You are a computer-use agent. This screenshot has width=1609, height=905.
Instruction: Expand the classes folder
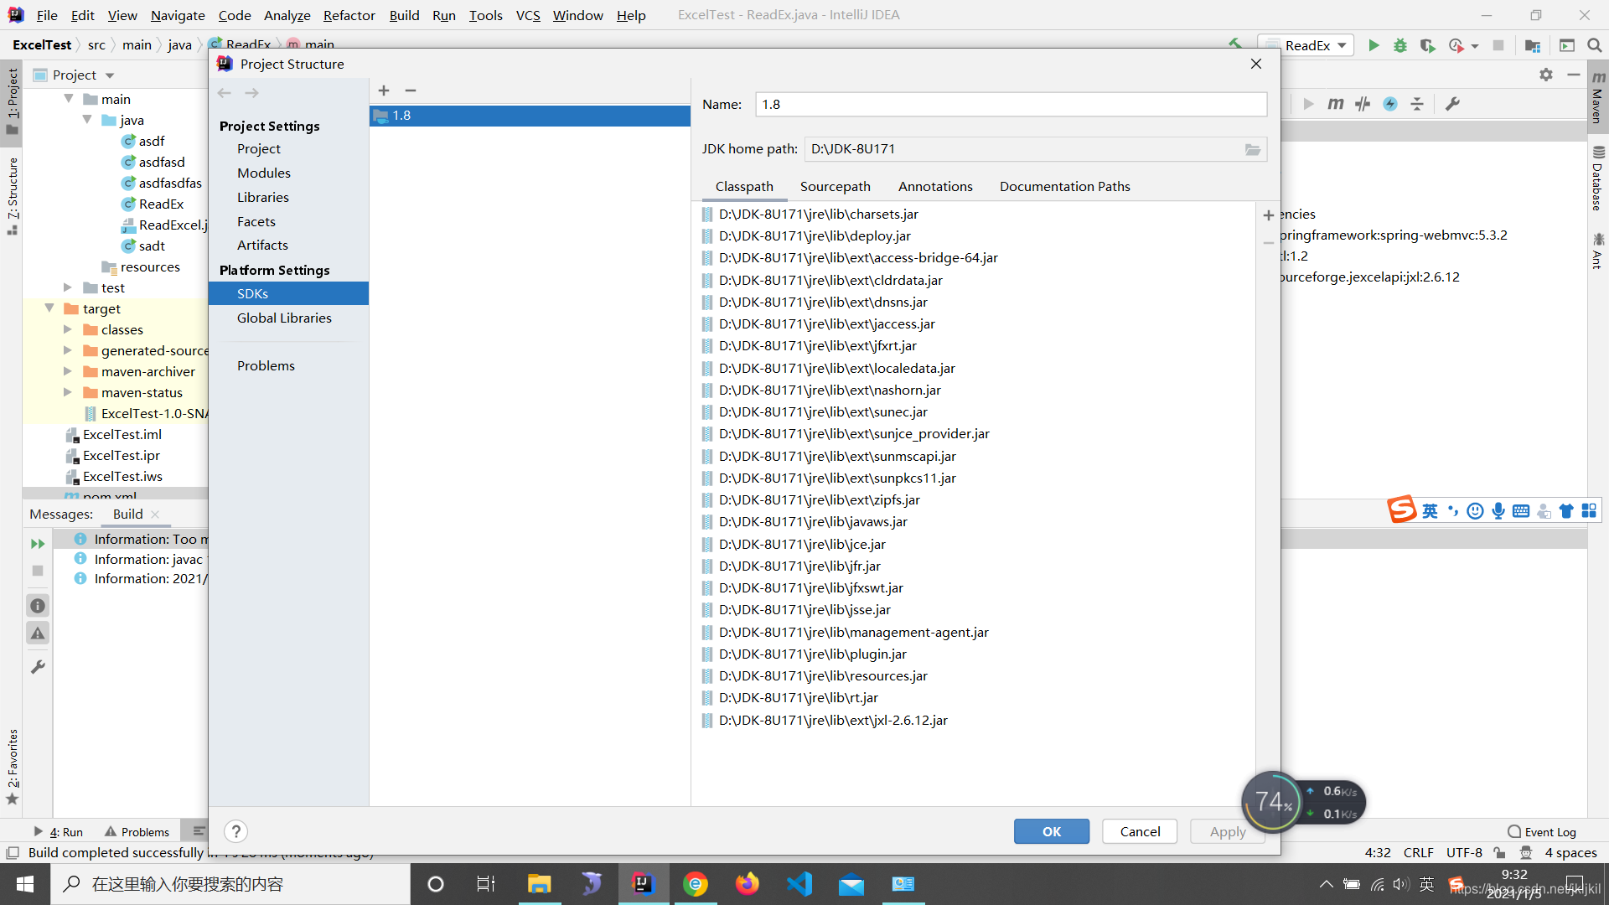[x=68, y=329]
